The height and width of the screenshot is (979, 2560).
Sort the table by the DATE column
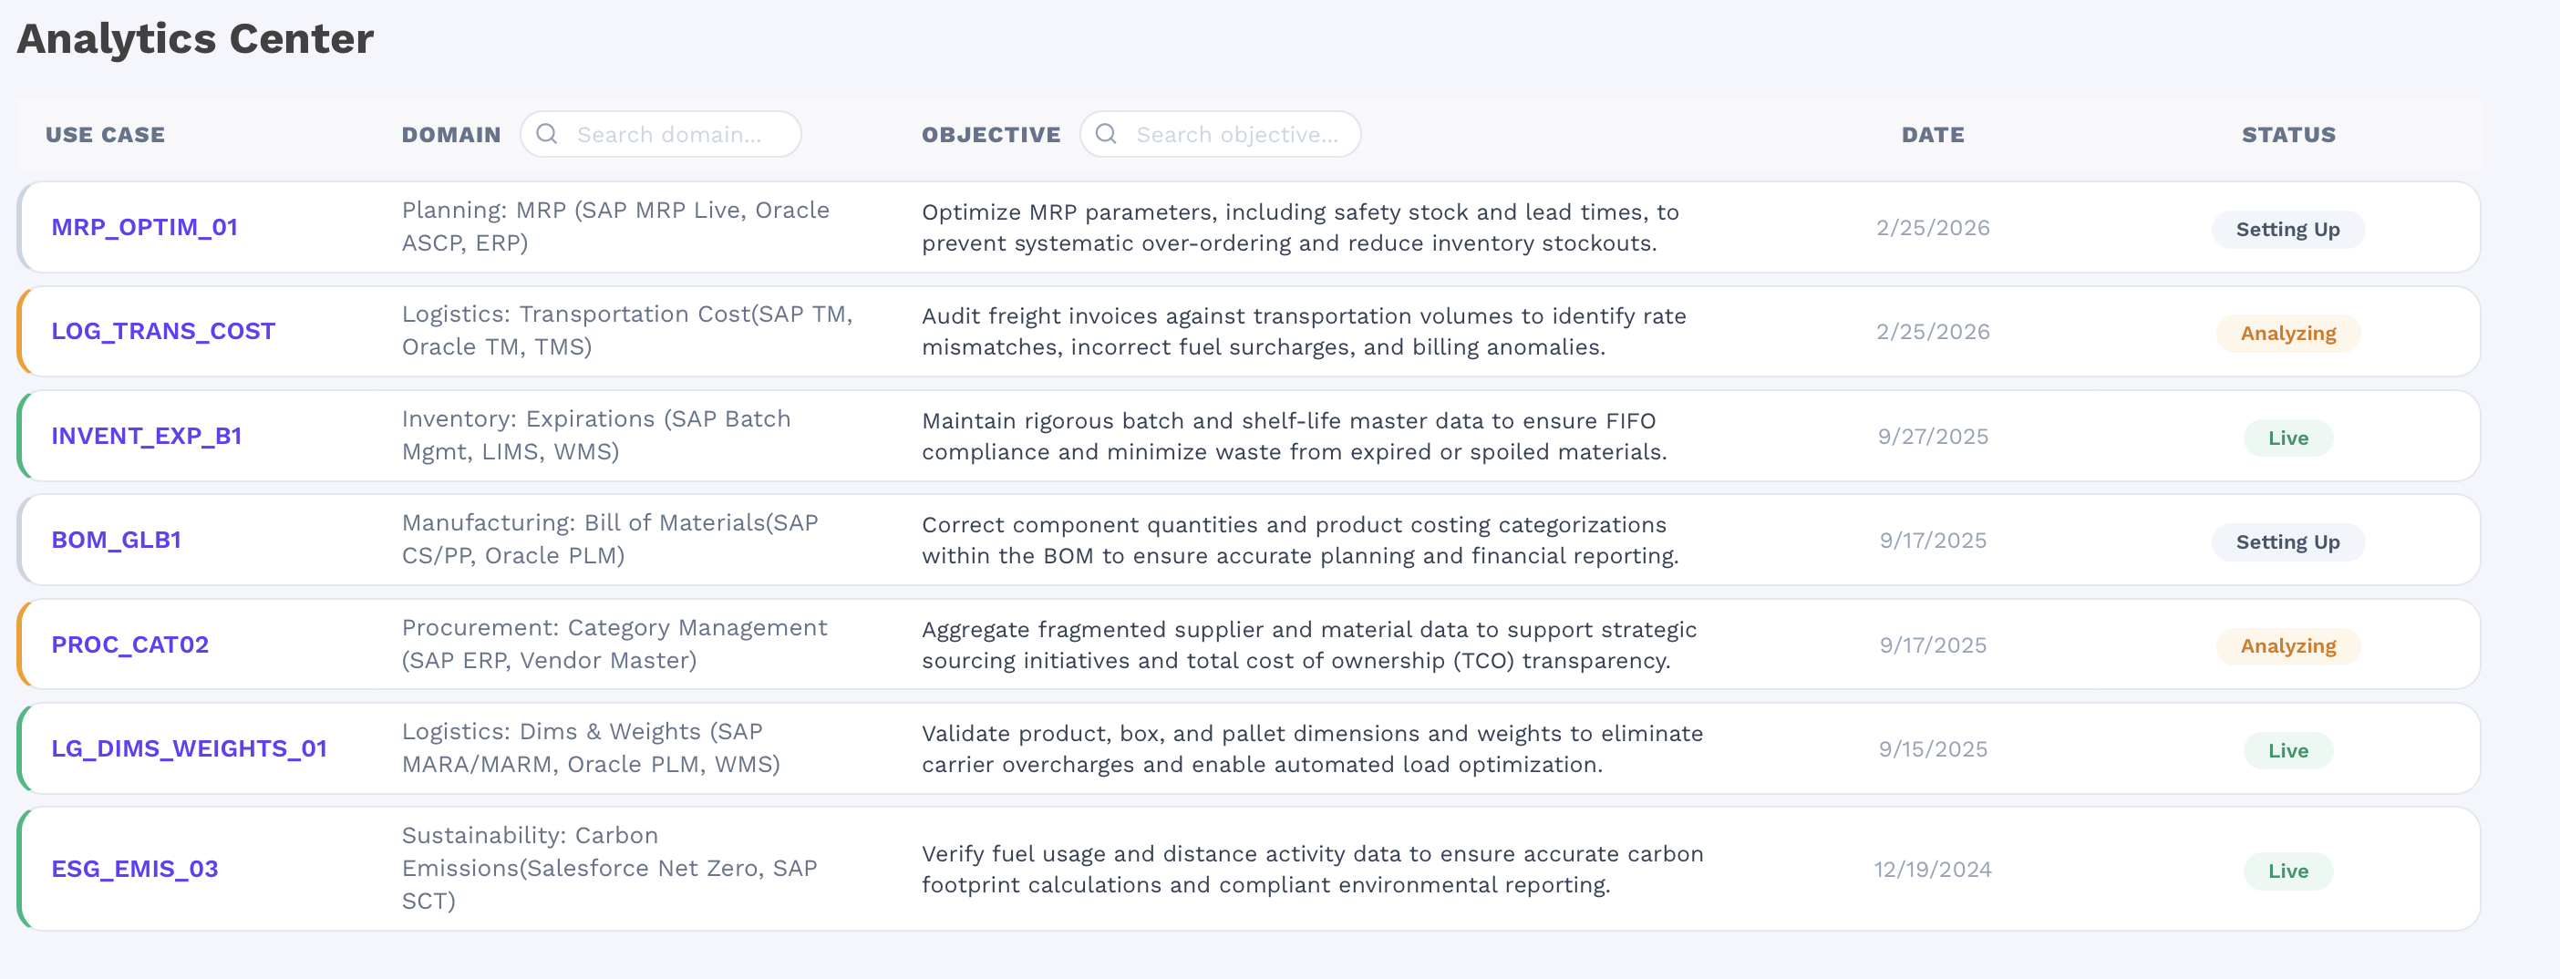click(x=1931, y=134)
